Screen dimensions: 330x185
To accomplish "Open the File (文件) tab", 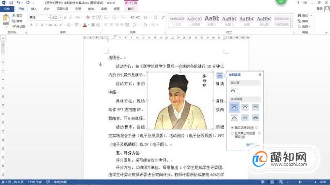I will (7, 9).
